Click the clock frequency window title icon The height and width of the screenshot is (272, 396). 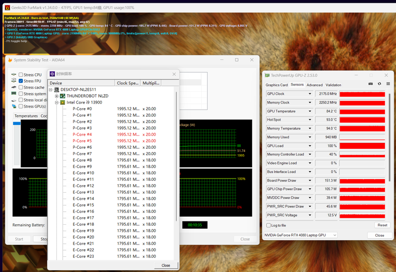point(52,74)
